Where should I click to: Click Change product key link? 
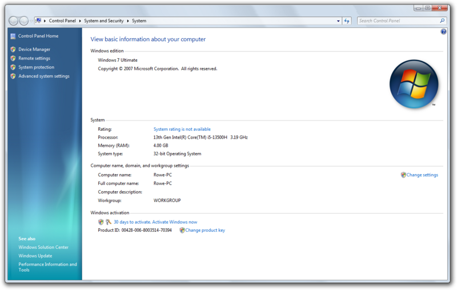pyautogui.click(x=205, y=230)
